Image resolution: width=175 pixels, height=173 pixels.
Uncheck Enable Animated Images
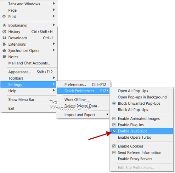pyautogui.click(x=114, y=119)
